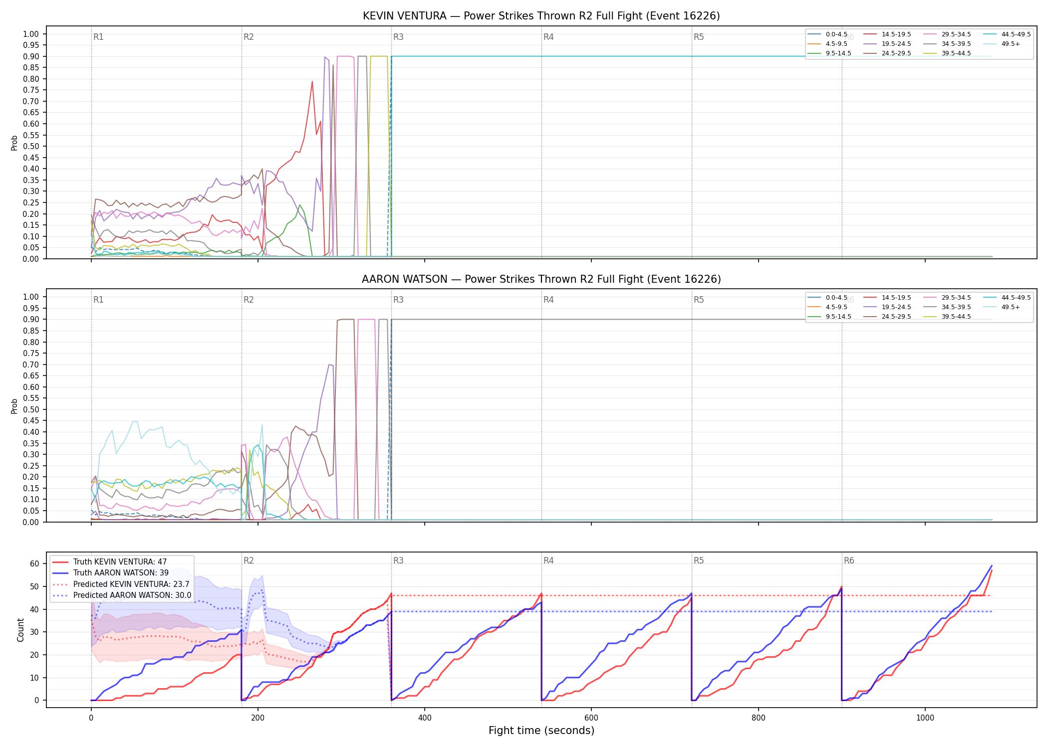Image resolution: width=1048 pixels, height=748 pixels.
Task: Click the R4 round marker in Aaron Watson chart
Action: 548,300
